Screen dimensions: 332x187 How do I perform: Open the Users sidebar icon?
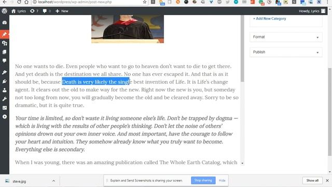pyautogui.click(x=5, y=90)
